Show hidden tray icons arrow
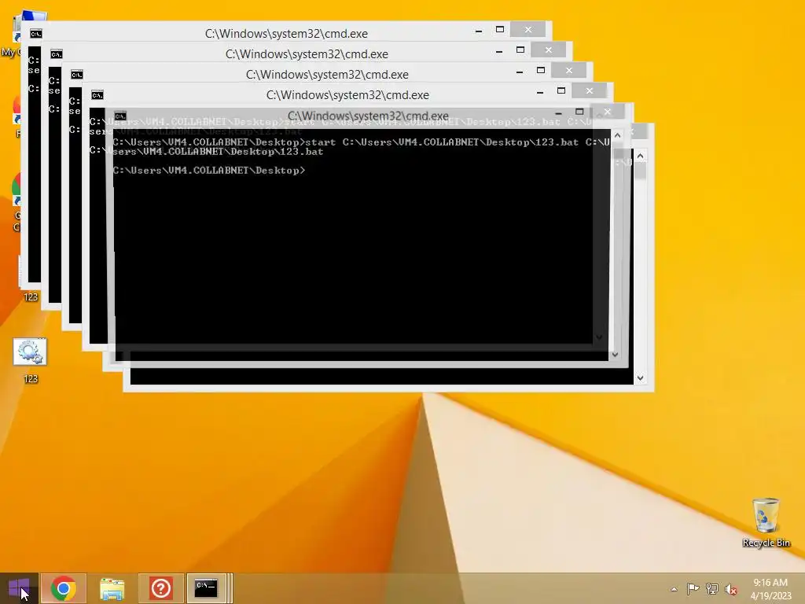The width and height of the screenshot is (805, 604). (674, 589)
